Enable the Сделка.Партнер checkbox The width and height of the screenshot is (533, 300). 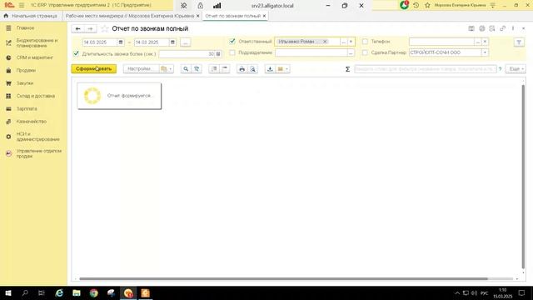(365, 52)
